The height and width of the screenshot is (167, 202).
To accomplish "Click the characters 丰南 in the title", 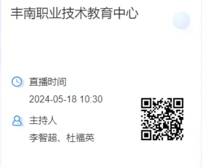I will point(23,13).
